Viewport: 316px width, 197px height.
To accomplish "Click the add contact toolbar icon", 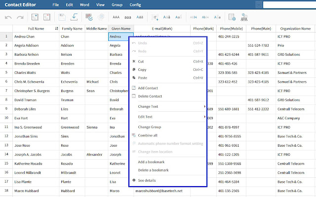I will tap(35, 17).
